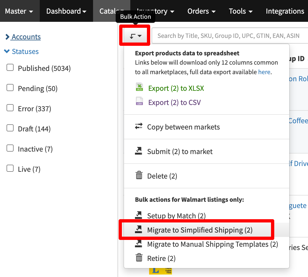Click the Copy between markets arrows icon
The image size is (308, 277).
pyautogui.click(x=139, y=126)
